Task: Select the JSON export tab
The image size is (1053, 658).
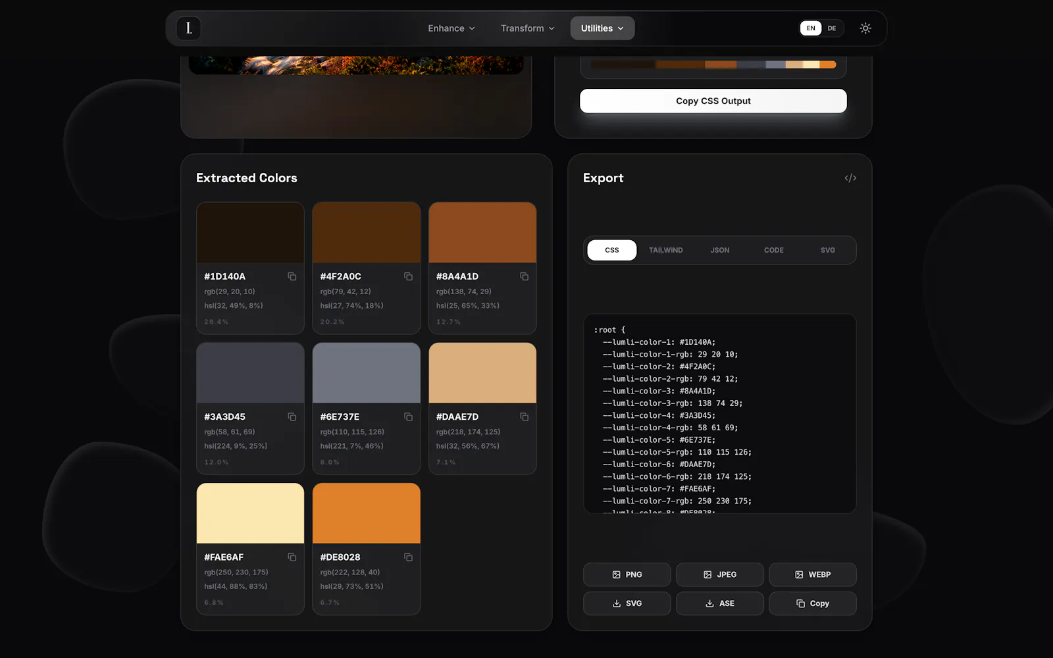Action: coord(720,250)
